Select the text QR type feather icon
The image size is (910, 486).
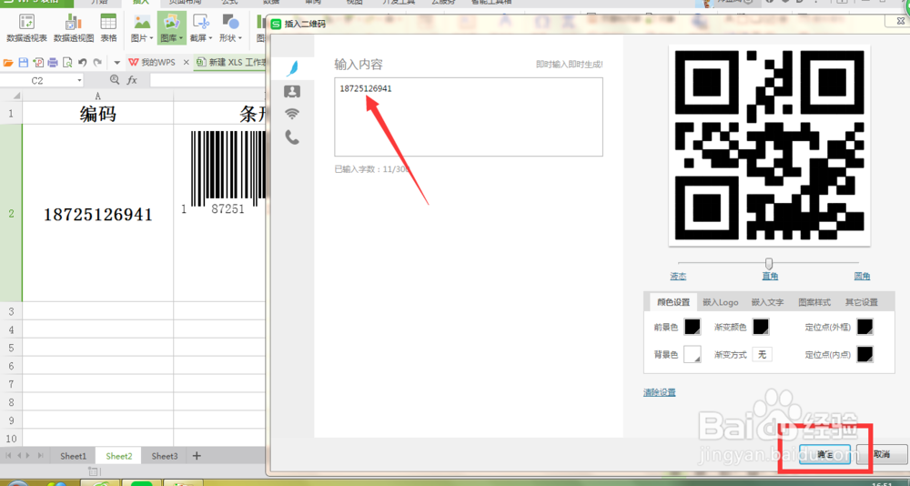293,68
